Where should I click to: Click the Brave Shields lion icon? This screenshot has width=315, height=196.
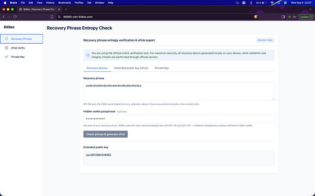tap(256, 17)
